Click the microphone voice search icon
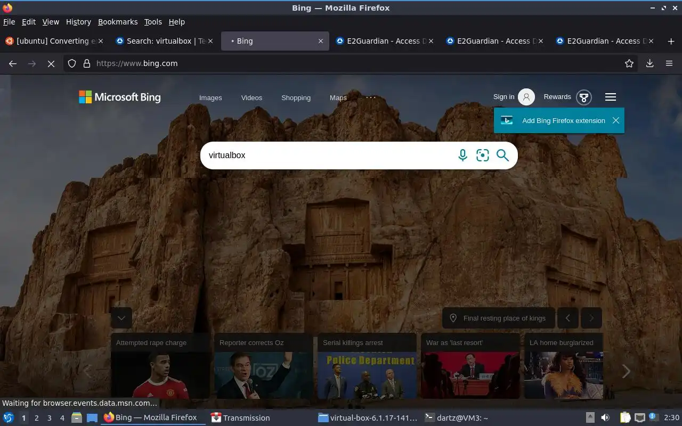This screenshot has height=426, width=682. point(462,155)
